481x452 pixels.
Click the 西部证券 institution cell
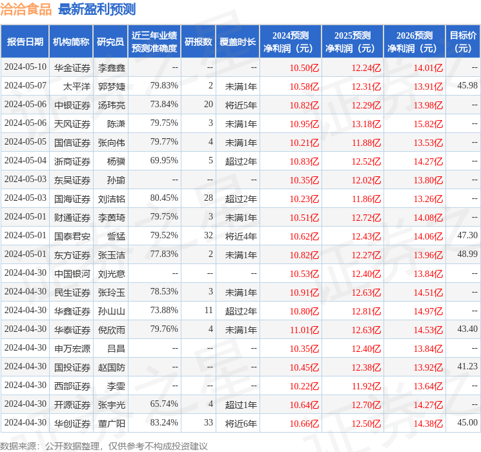click(x=72, y=386)
